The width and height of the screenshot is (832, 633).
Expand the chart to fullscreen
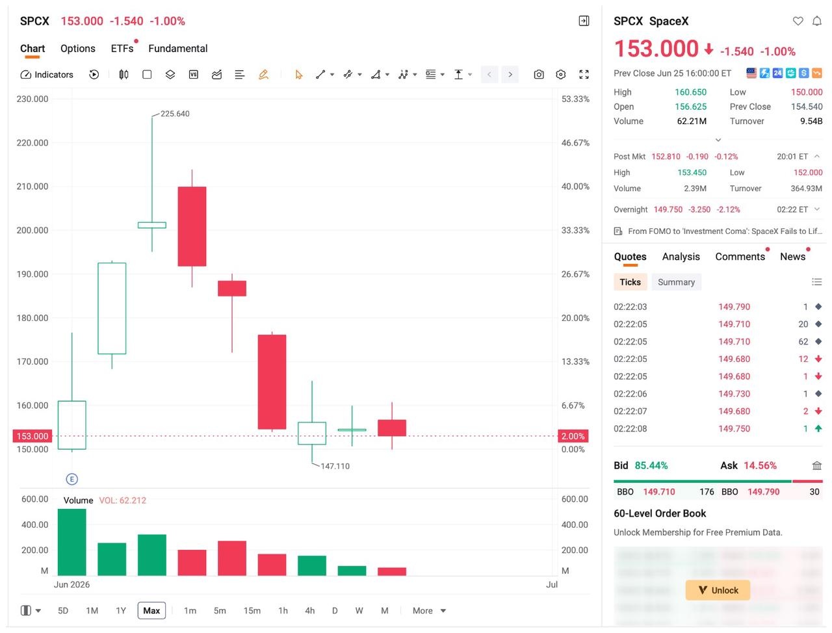[x=584, y=75]
